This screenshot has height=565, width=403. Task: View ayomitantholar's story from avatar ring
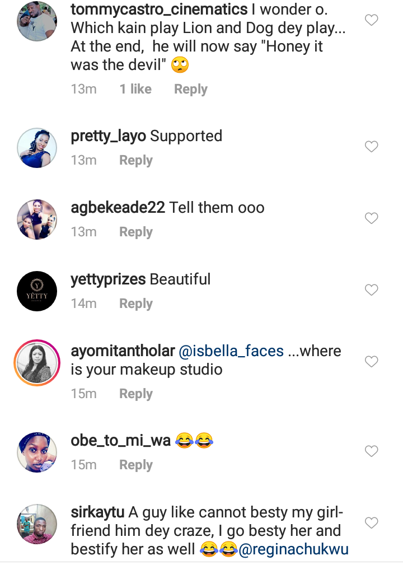point(37,362)
